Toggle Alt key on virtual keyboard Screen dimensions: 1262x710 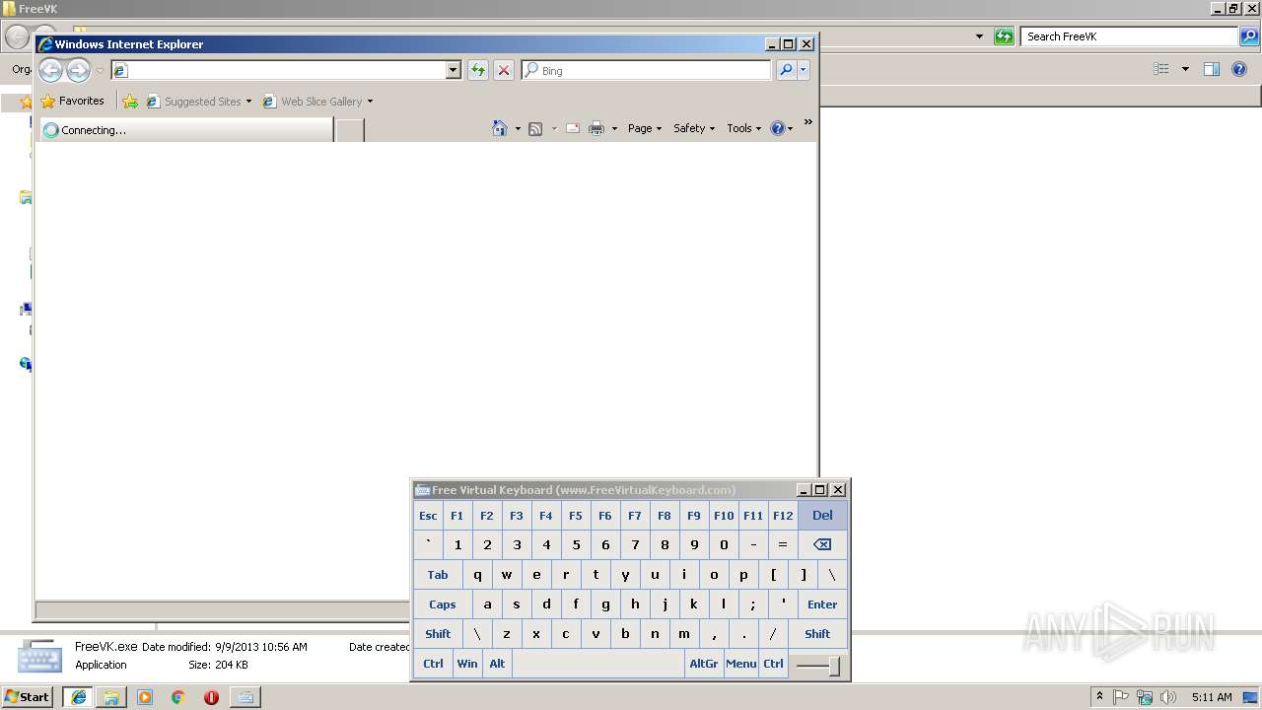coord(497,664)
